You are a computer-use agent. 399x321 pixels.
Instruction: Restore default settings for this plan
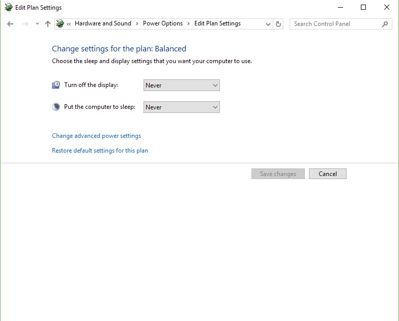tap(100, 151)
